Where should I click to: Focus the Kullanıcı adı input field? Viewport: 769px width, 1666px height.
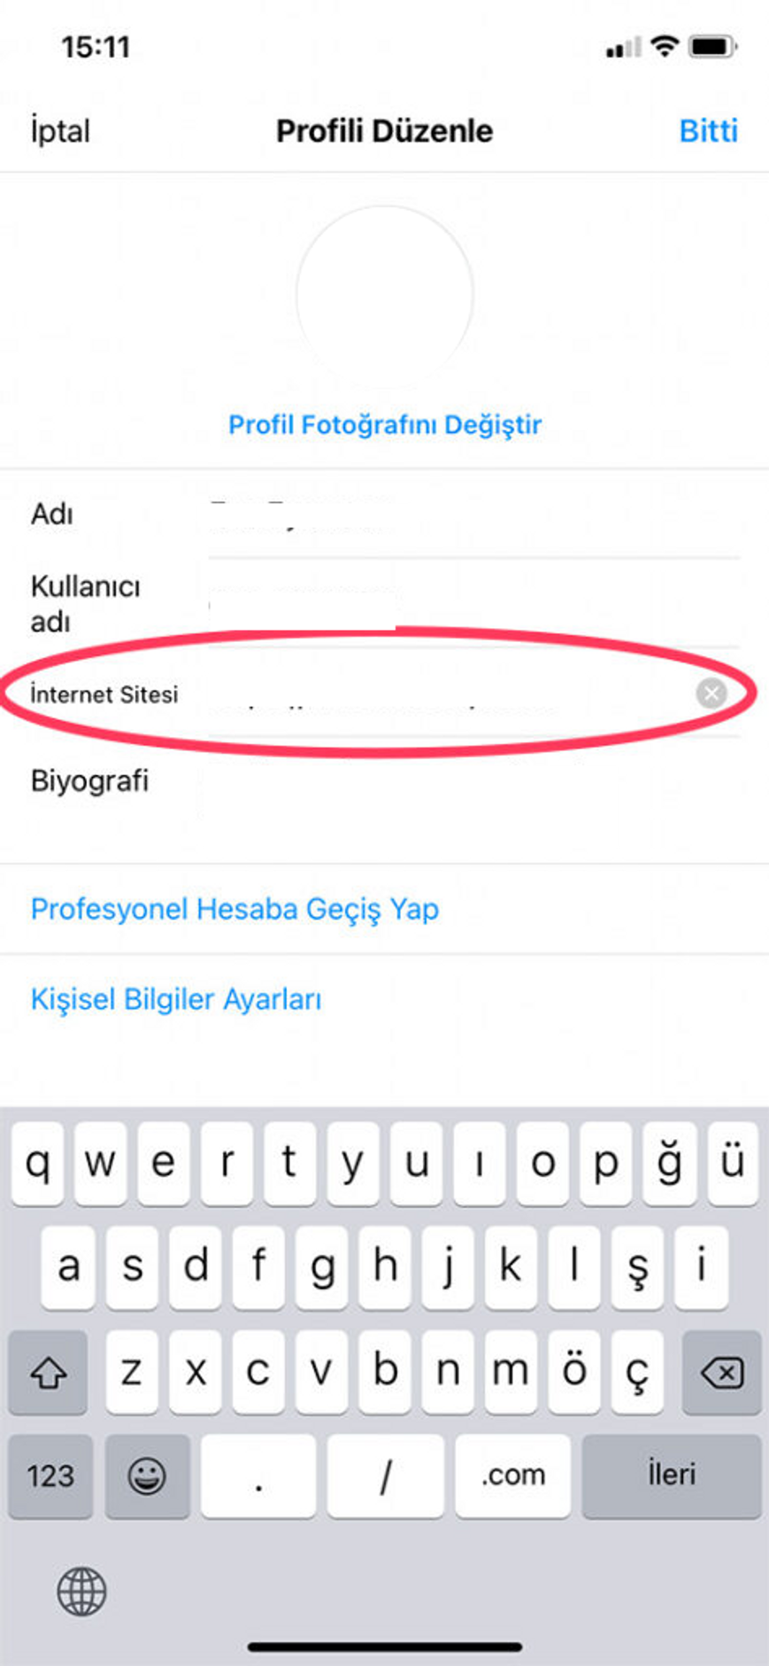[x=473, y=602]
